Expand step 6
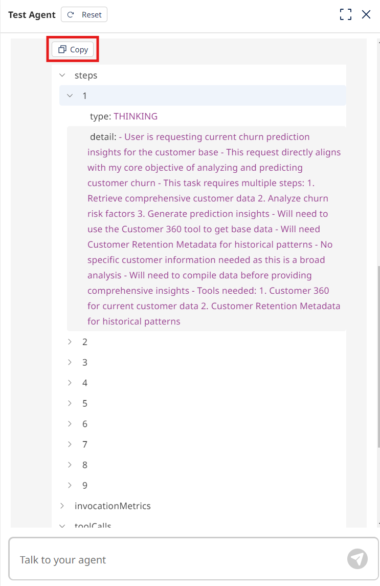Screen dimensions: 380x586 pyautogui.click(x=70, y=424)
